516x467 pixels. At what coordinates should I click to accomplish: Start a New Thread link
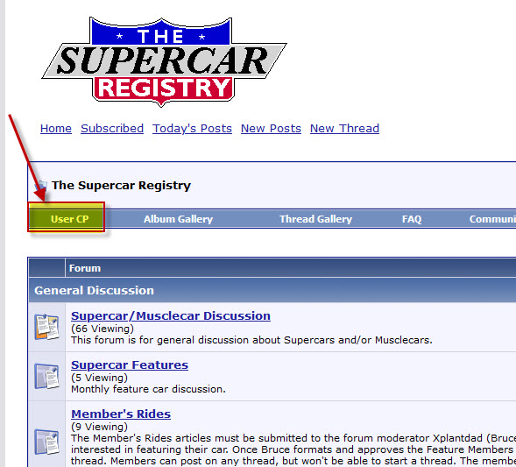click(x=344, y=128)
